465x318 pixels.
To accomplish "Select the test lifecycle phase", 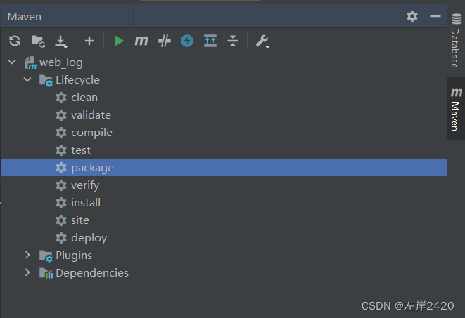I will pyautogui.click(x=224, y=150).
